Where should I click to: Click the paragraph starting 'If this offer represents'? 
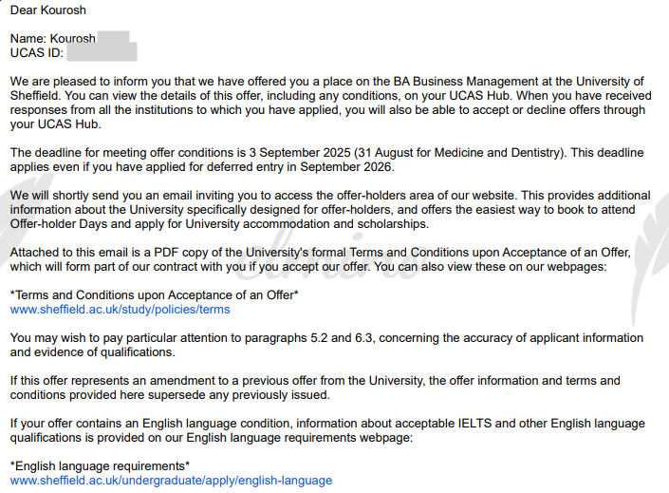[x=315, y=388]
